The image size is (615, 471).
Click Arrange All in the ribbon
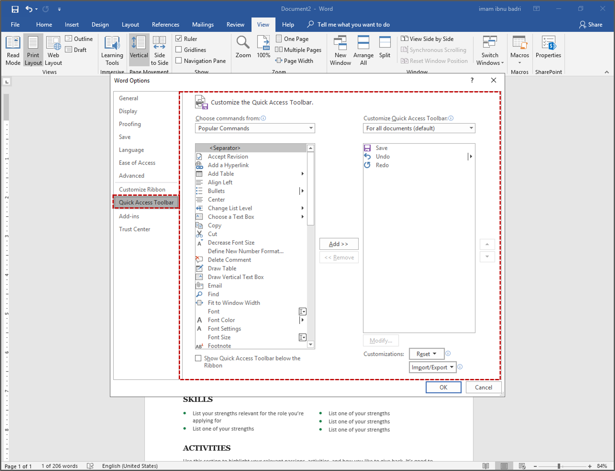click(363, 50)
